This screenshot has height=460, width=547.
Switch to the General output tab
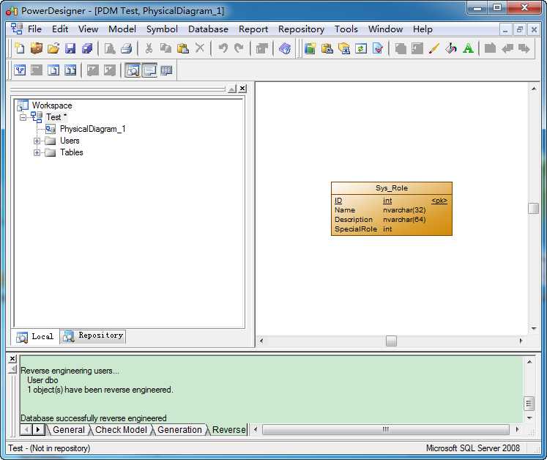tap(69, 430)
